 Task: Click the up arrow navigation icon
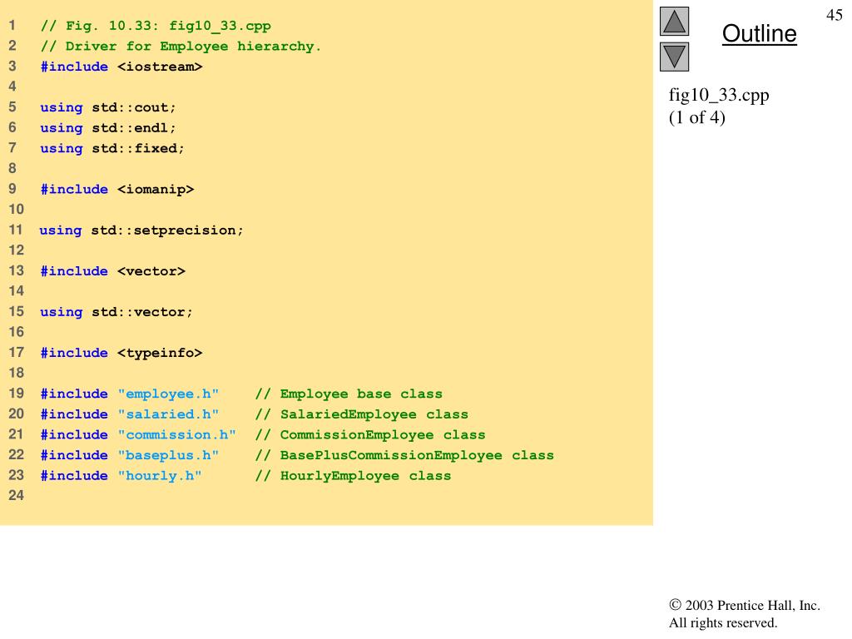pyautogui.click(x=674, y=21)
